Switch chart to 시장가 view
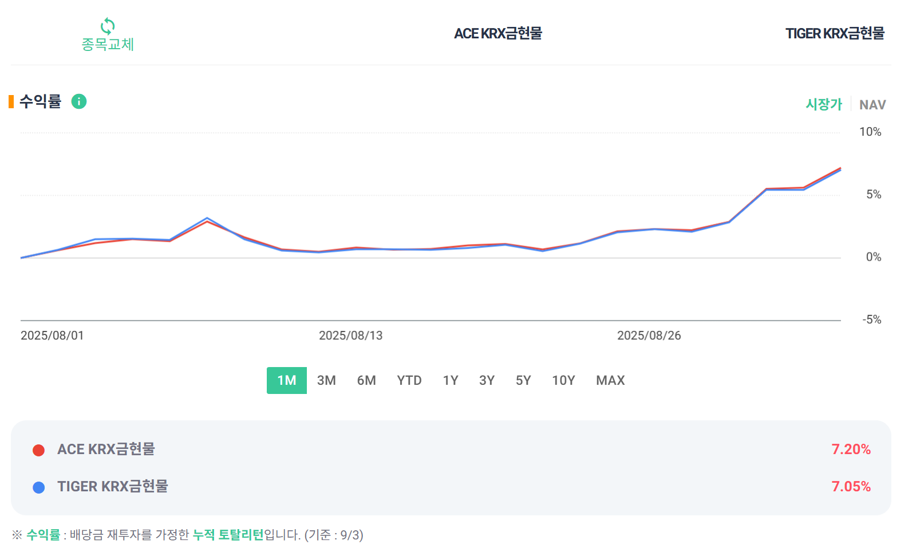Image resolution: width=916 pixels, height=544 pixels. (824, 104)
